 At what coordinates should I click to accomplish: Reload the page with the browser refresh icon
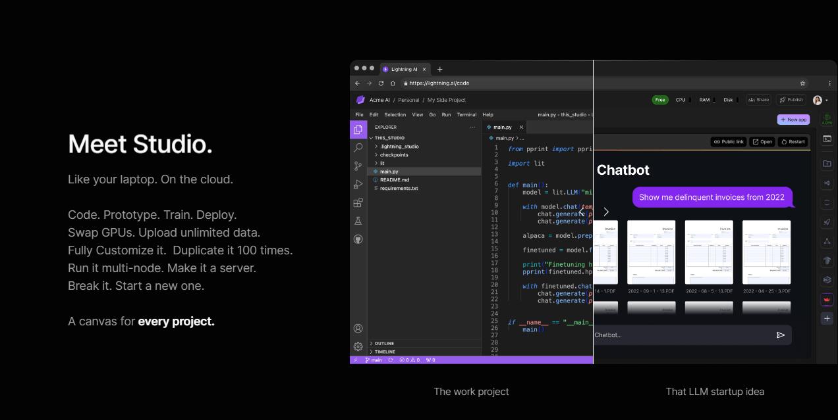tap(381, 83)
